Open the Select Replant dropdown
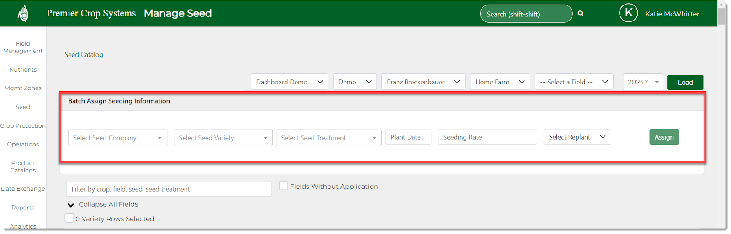The width and height of the screenshot is (731, 234). coord(577,137)
